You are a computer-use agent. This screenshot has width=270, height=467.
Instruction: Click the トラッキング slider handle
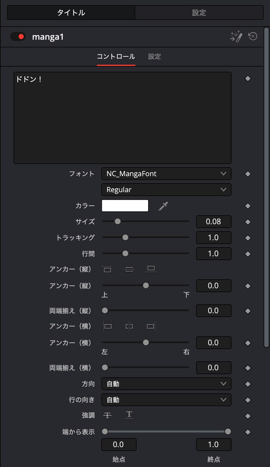point(125,237)
